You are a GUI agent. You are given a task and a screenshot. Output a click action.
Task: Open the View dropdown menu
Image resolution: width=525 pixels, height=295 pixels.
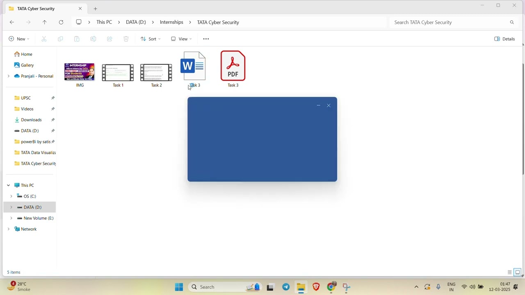click(x=181, y=39)
